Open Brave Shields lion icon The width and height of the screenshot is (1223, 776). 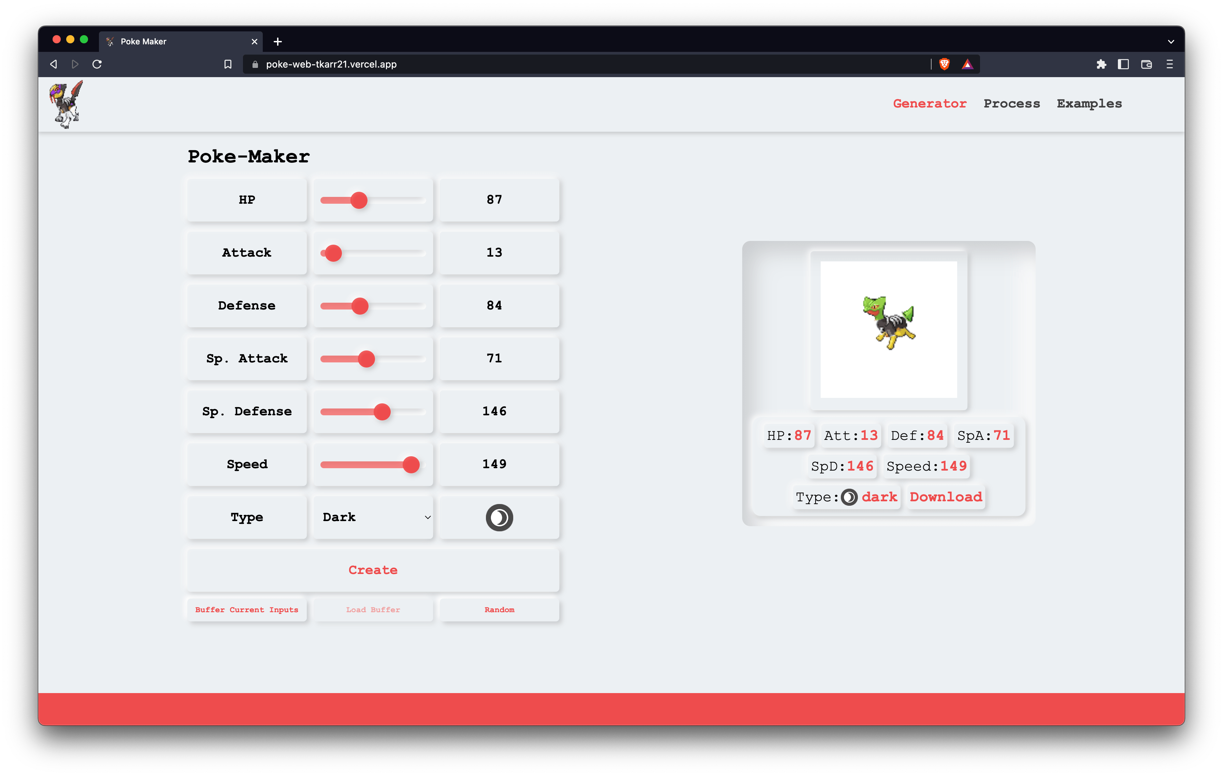pos(944,64)
